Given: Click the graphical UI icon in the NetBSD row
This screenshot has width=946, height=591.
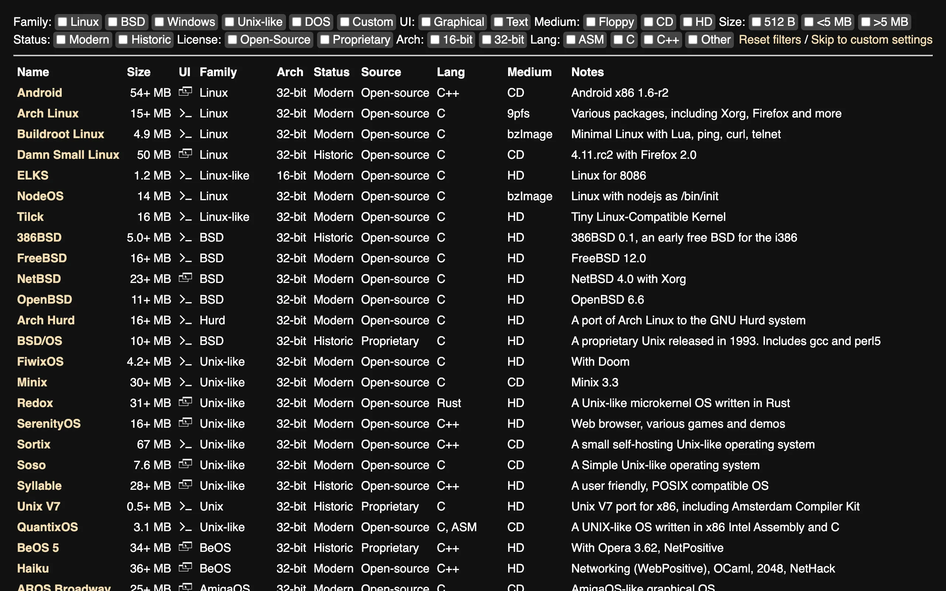Looking at the screenshot, I should click(185, 278).
